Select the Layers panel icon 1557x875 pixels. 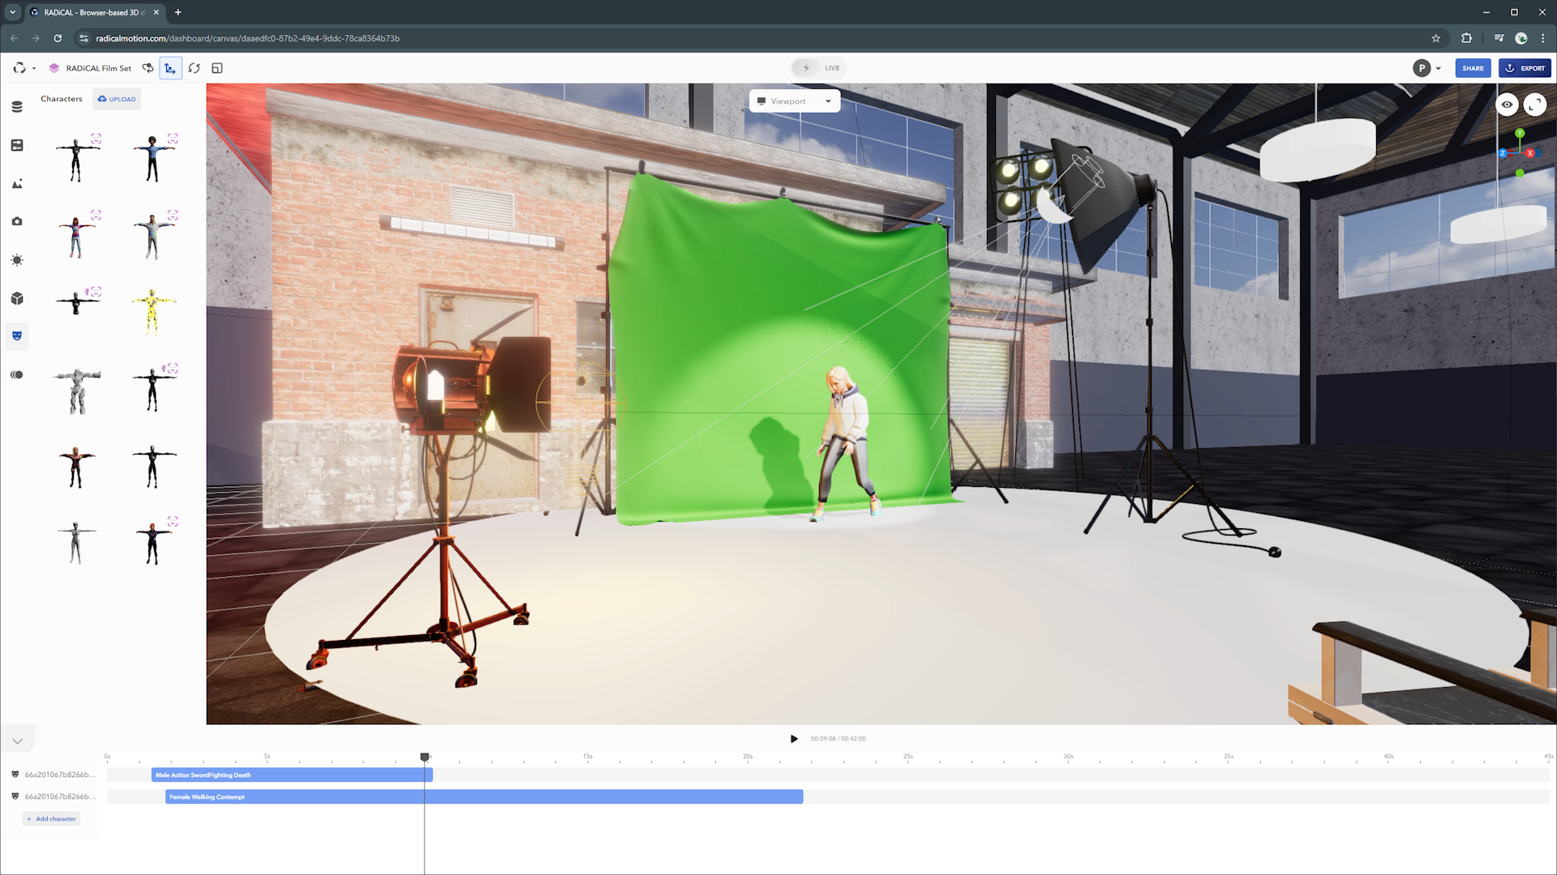click(x=16, y=105)
